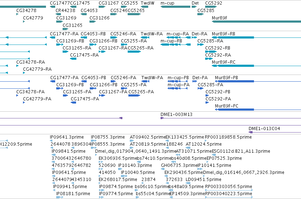
Task: Click the CG42779 gene label
Action: [33, 18]
